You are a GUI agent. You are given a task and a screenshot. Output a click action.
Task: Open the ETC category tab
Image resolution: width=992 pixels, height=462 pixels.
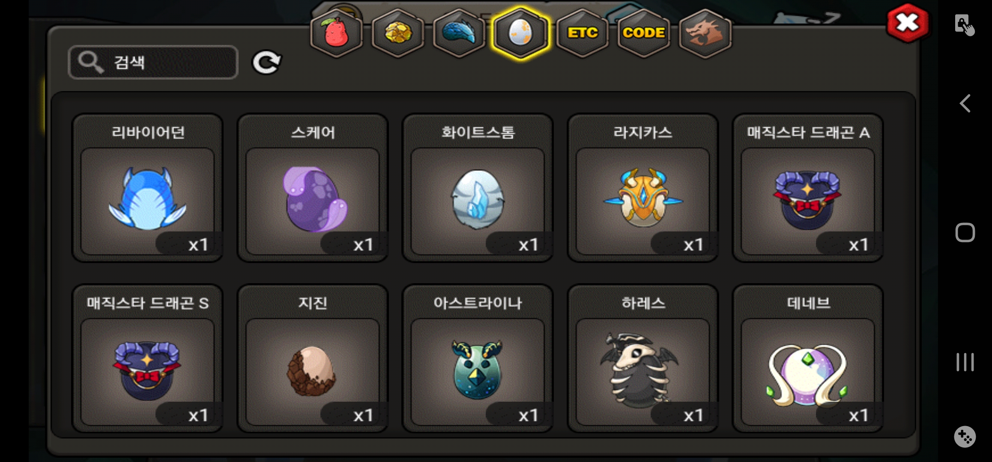(x=583, y=33)
